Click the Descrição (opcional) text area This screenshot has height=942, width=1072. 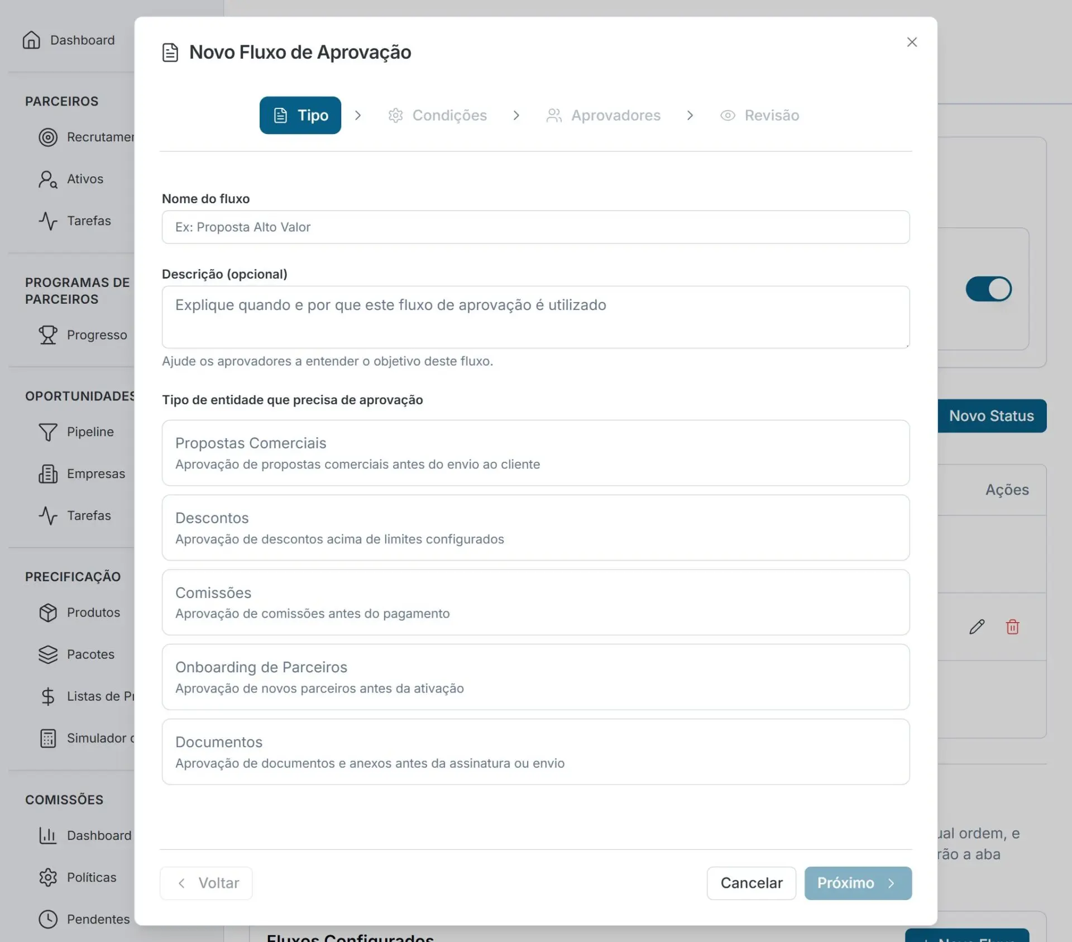coord(535,317)
